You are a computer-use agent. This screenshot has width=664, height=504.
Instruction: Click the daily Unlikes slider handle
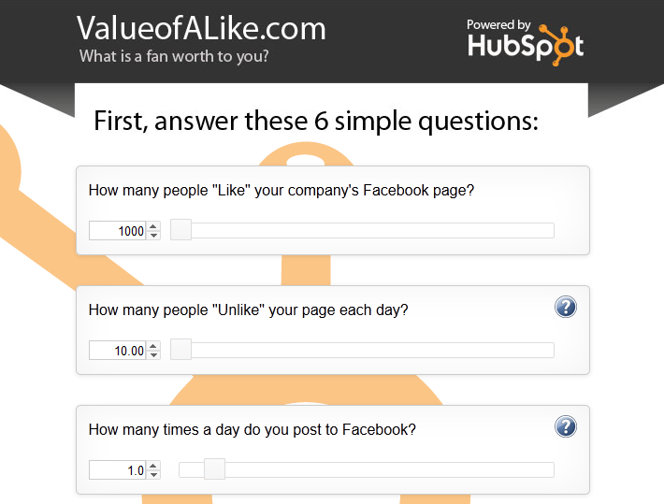point(181,350)
